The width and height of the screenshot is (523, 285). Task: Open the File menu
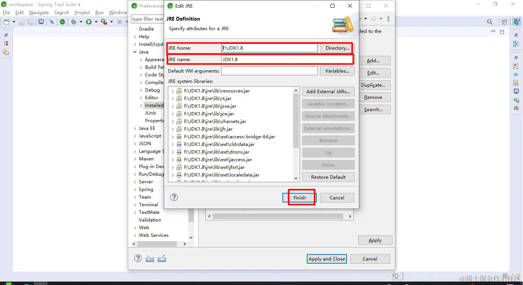click(6, 13)
